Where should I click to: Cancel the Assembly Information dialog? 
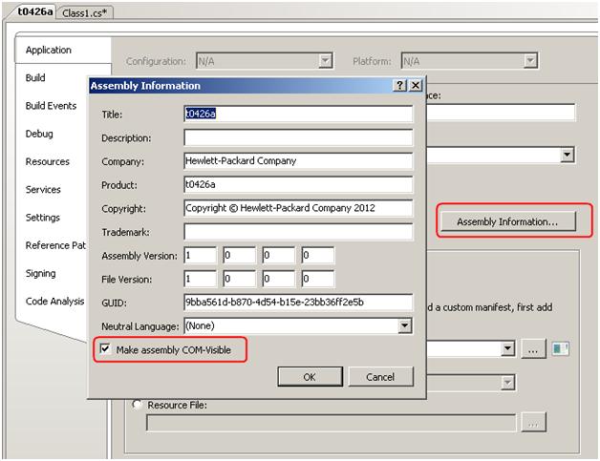(380, 377)
